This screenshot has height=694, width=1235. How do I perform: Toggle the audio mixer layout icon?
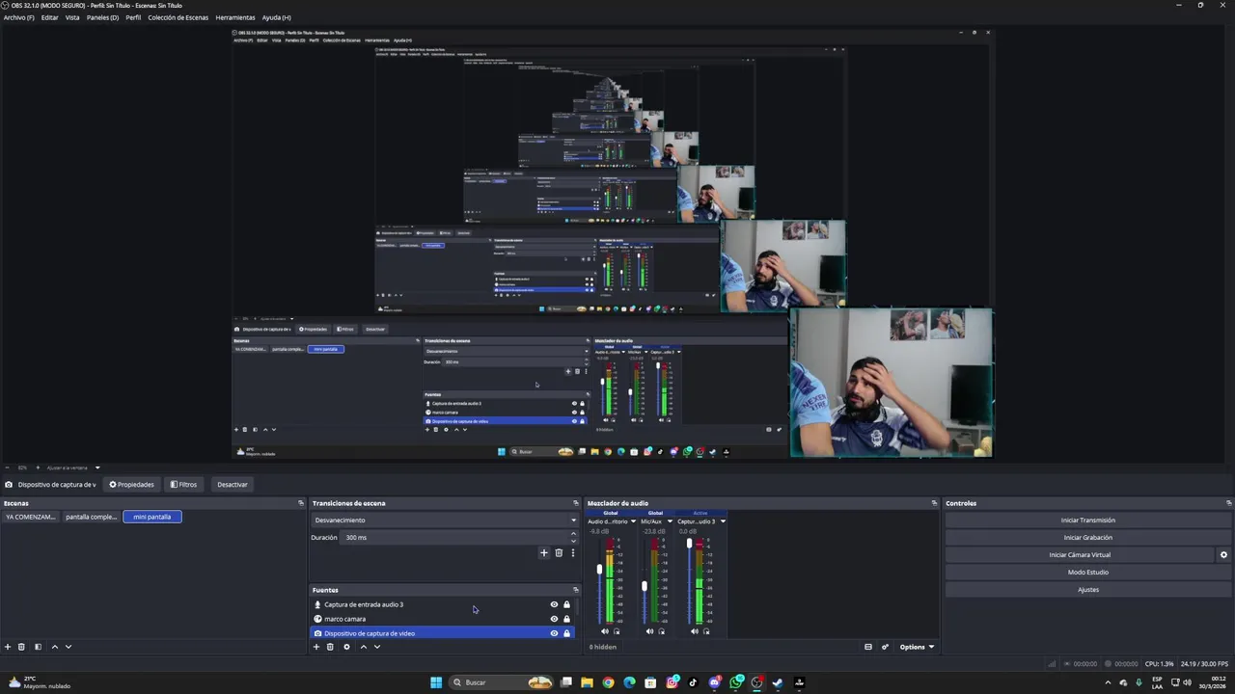tap(868, 647)
